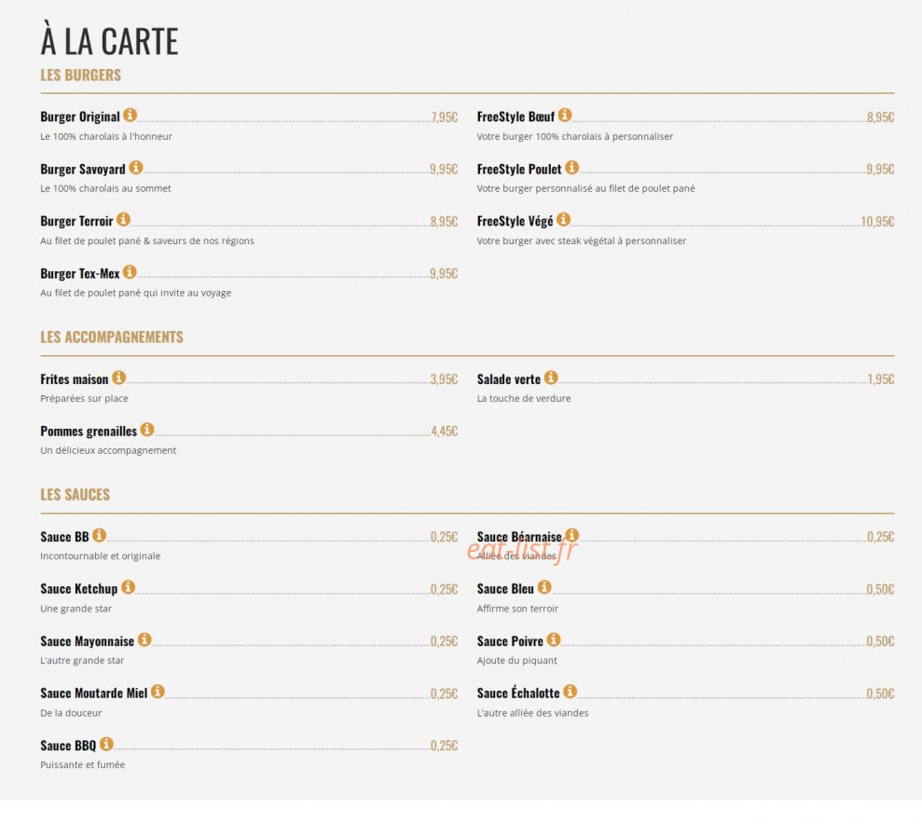Open the Sauce BB info icon
Image resolution: width=922 pixels, height=824 pixels.
coord(99,535)
